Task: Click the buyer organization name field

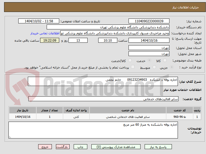Action: (x=108, y=27)
